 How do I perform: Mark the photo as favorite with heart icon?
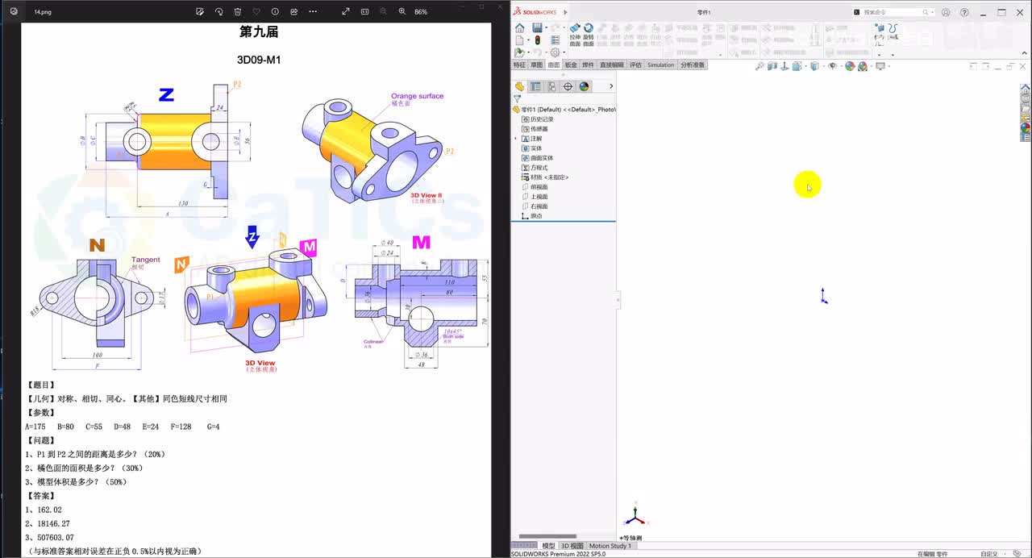tap(256, 12)
